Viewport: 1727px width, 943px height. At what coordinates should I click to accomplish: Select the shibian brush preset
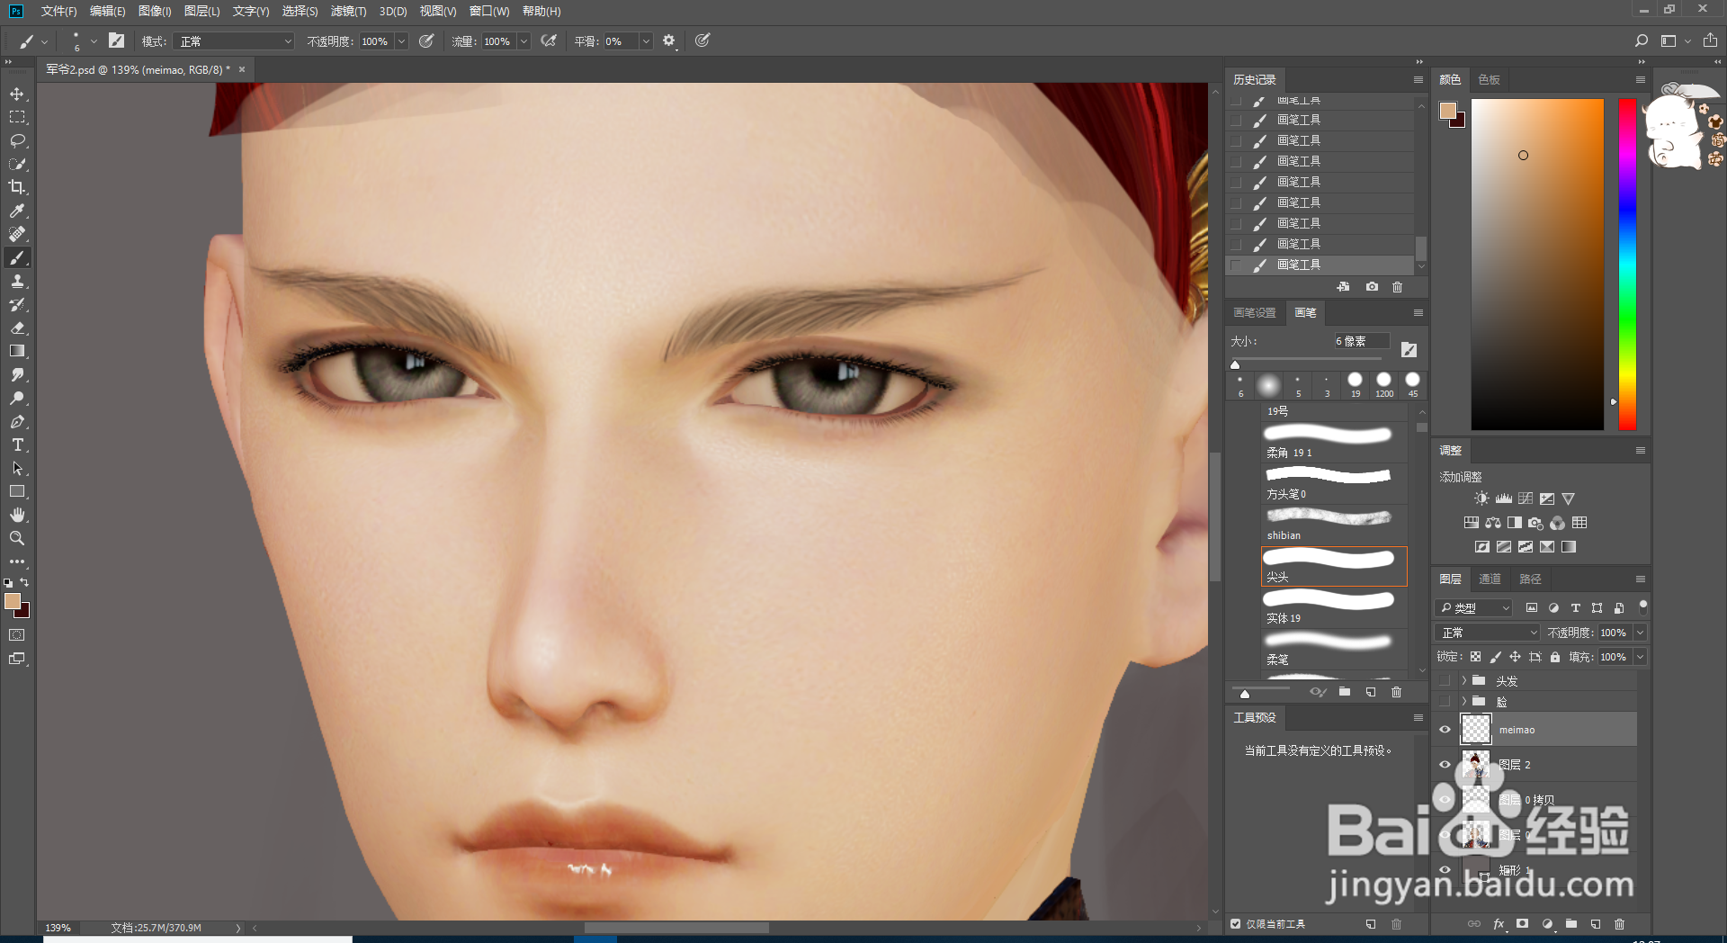coord(1334,525)
